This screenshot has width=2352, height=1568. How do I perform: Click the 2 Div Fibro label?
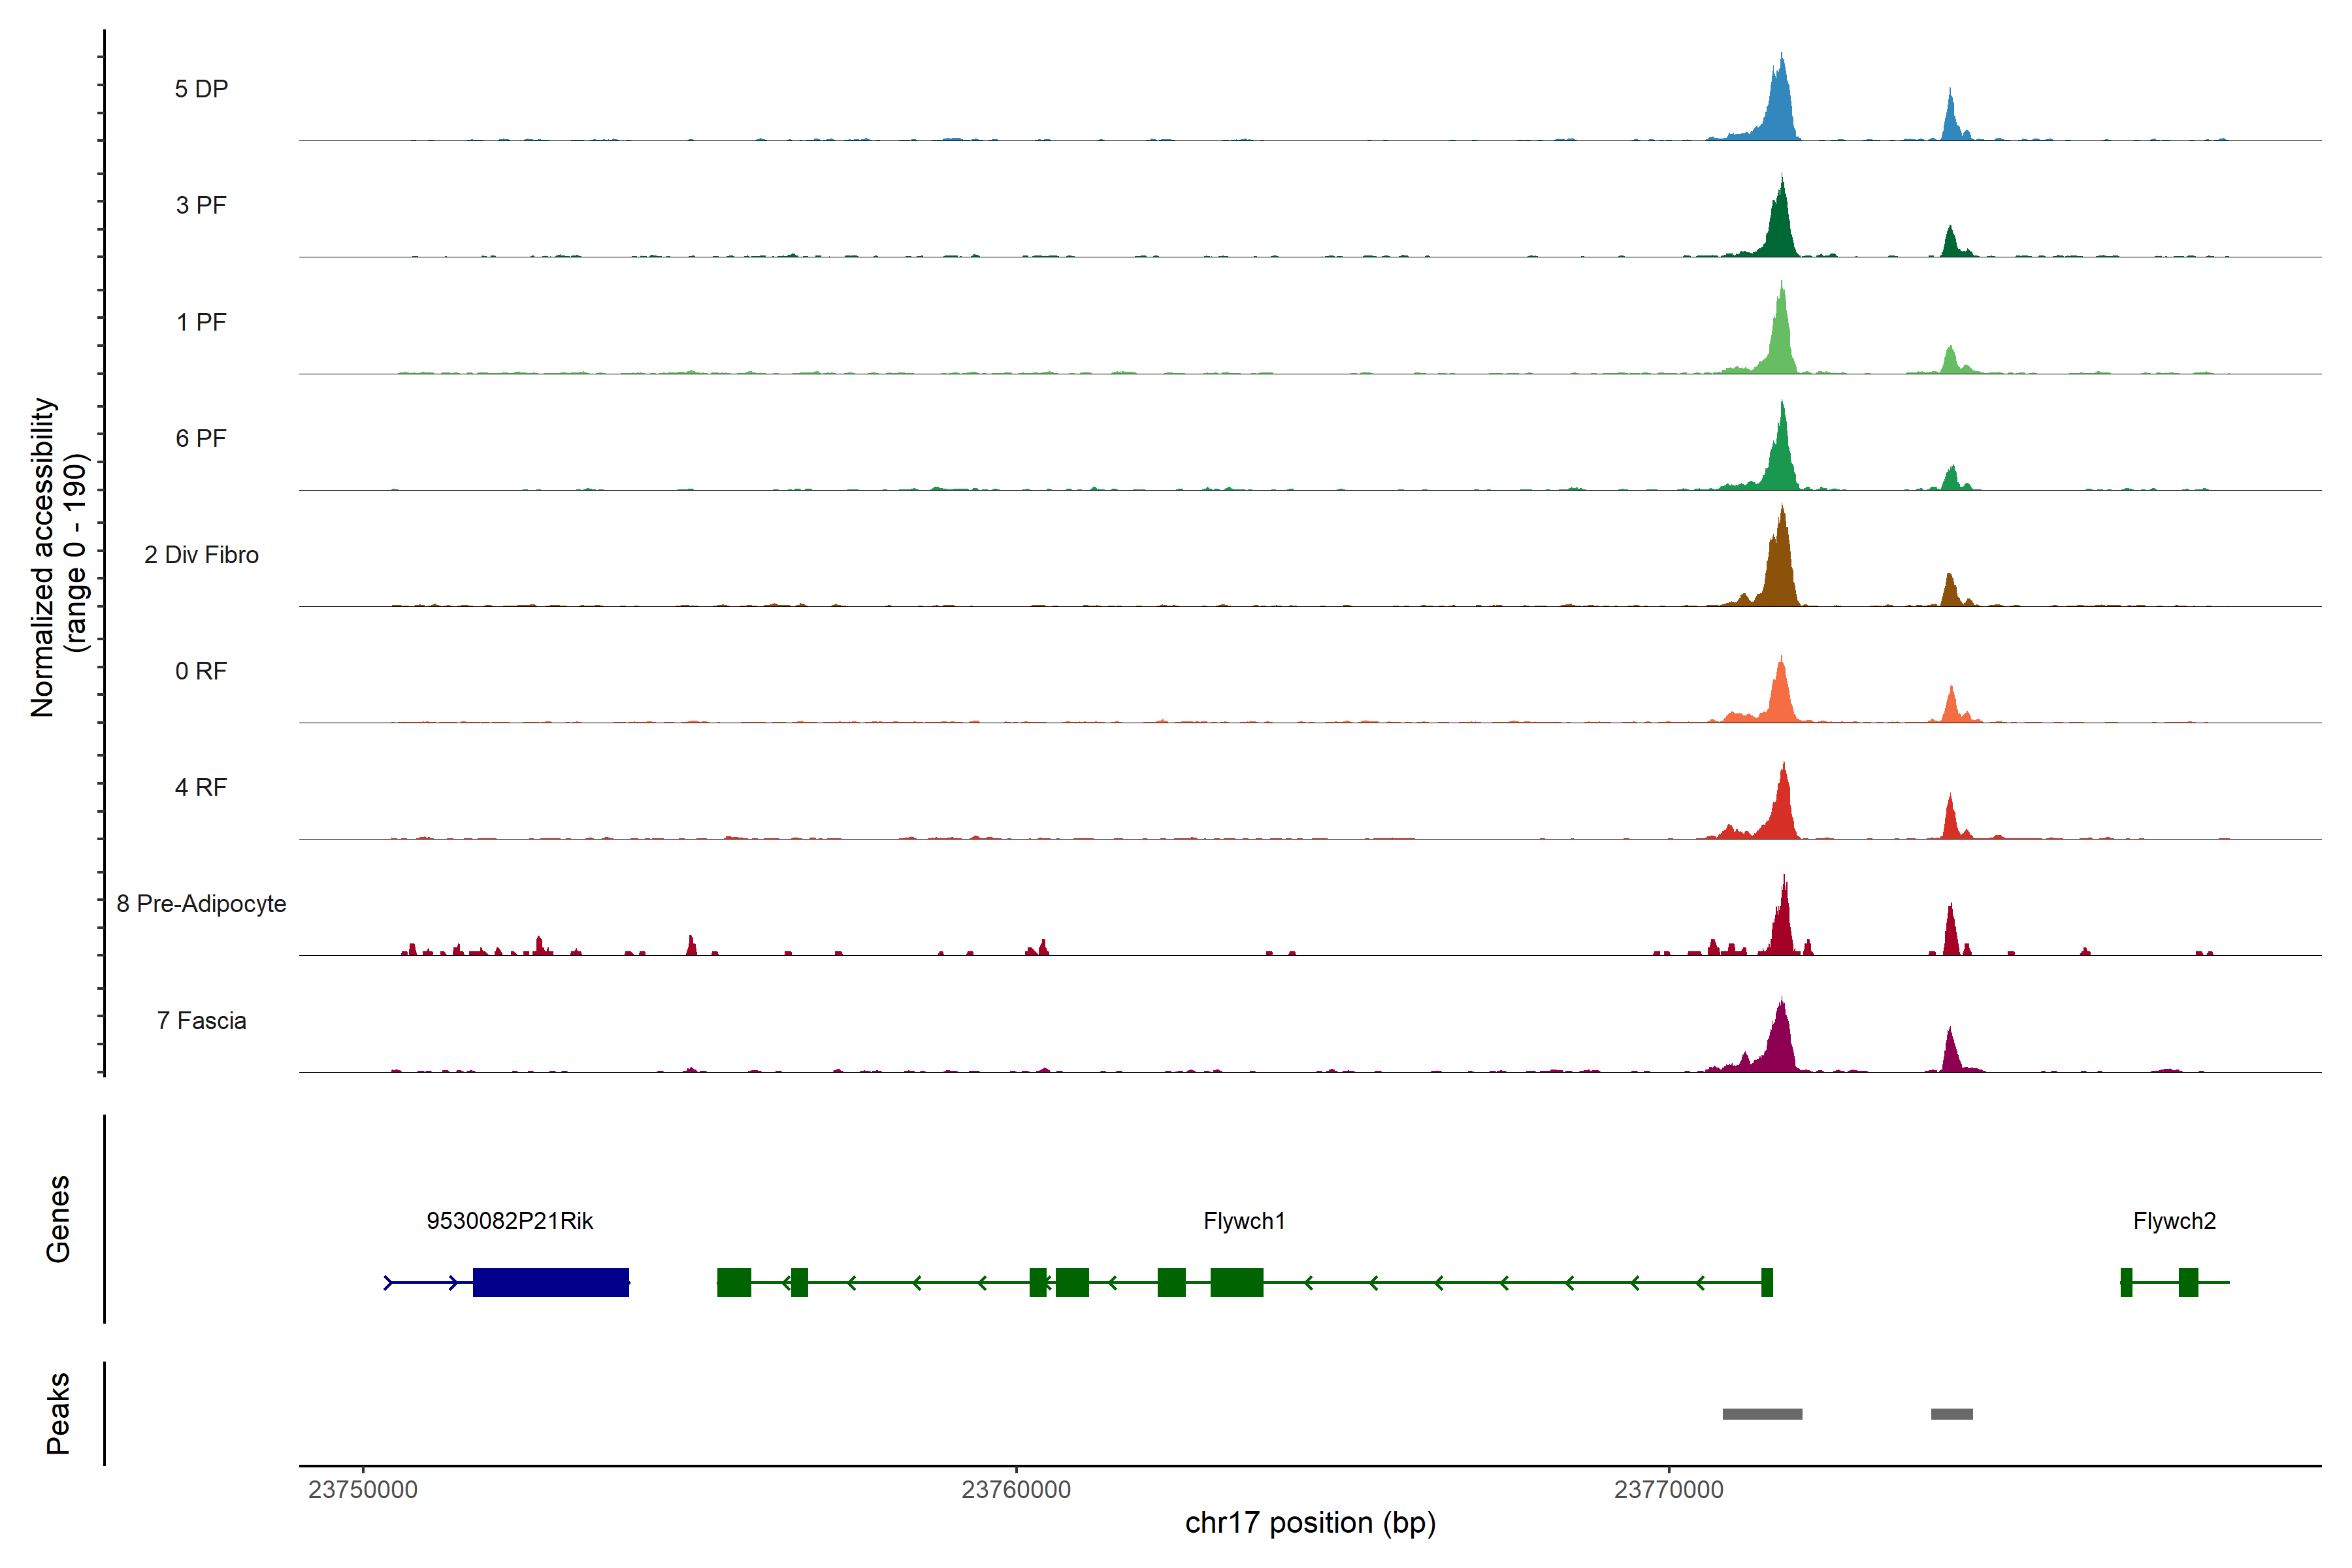coord(201,554)
